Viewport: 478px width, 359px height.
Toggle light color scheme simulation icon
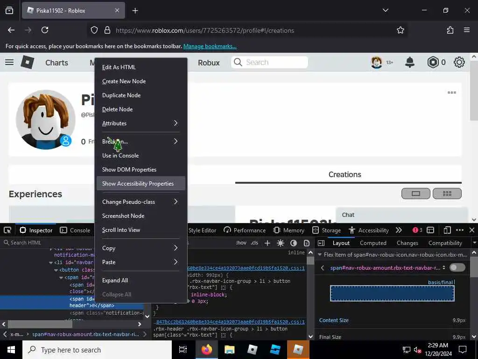(281, 243)
